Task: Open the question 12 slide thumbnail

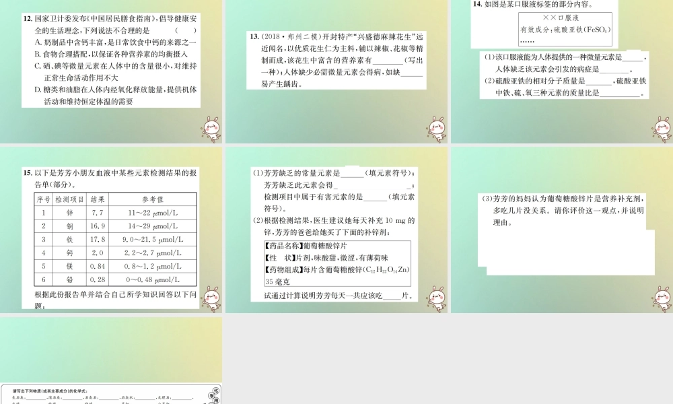Action: [111, 71]
